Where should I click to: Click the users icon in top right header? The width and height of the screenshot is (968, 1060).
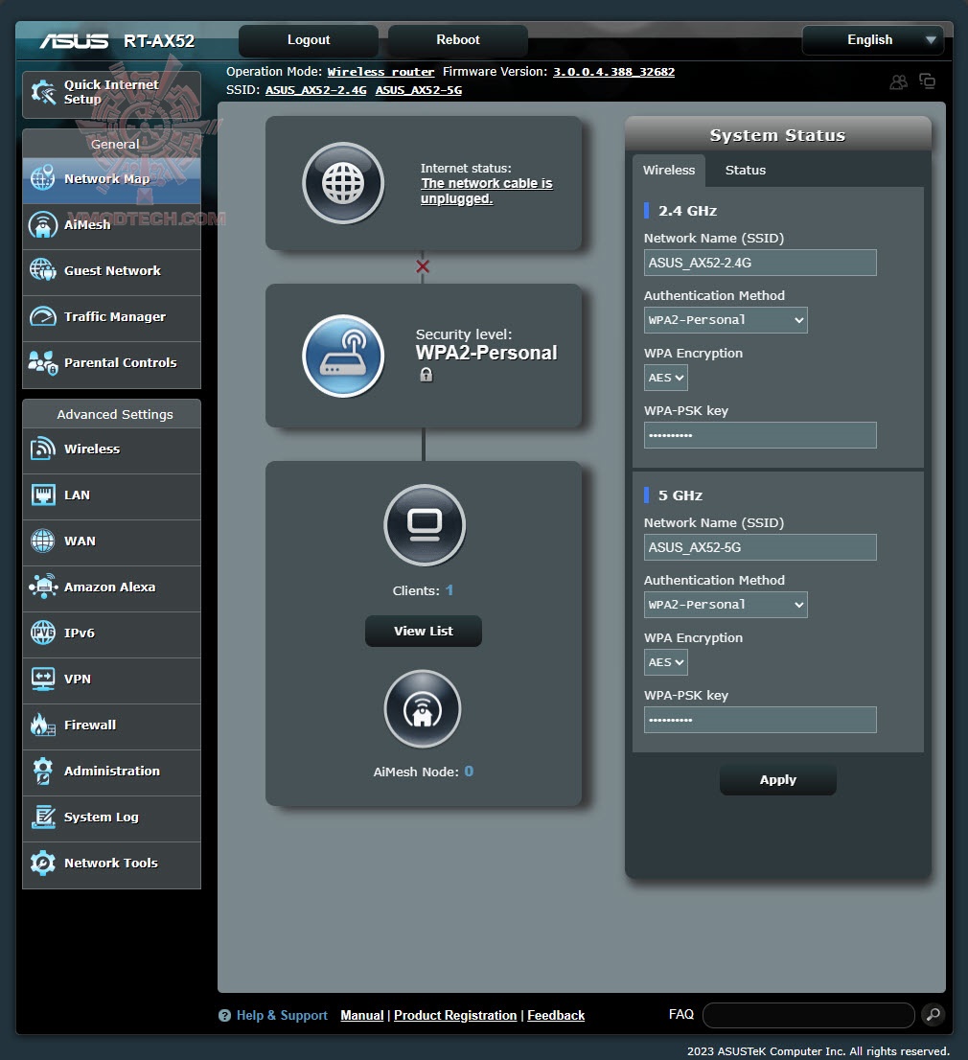[x=898, y=82]
